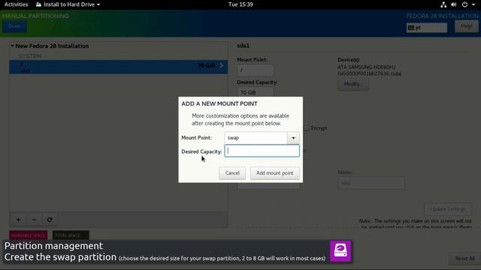Open the Mount Point dropdown arrow
481x270 pixels.
293,138
